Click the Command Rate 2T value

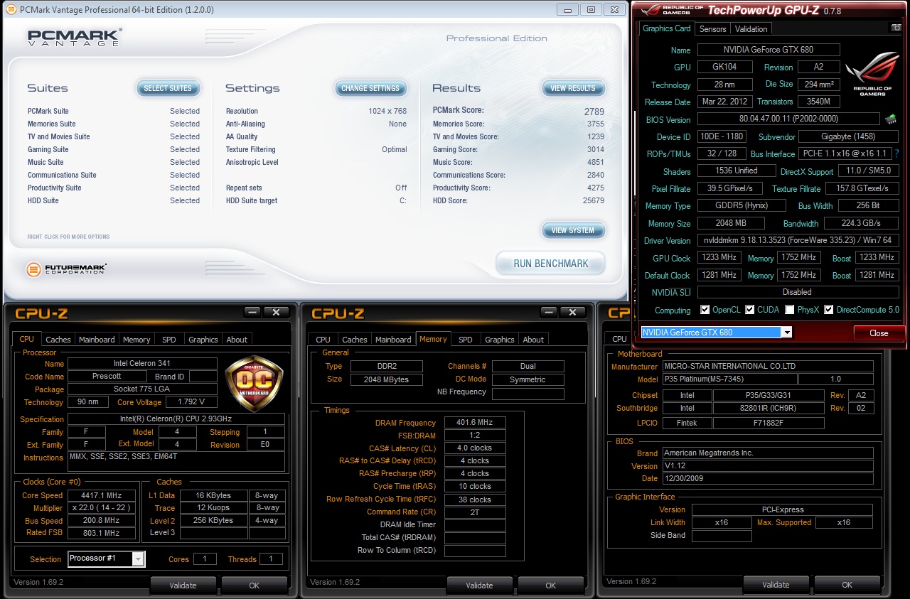pos(475,512)
